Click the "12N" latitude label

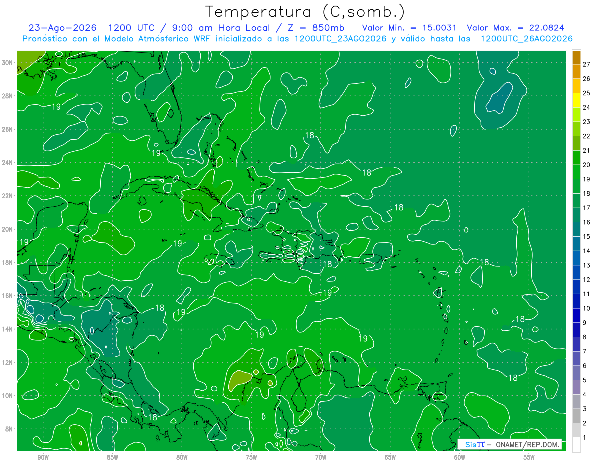click(x=8, y=362)
